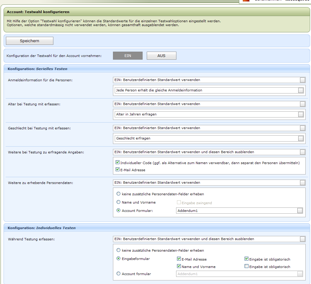The width and height of the screenshot is (311, 284).
Task: Select the 'Name und Vorname' radio option
Action: (119, 202)
